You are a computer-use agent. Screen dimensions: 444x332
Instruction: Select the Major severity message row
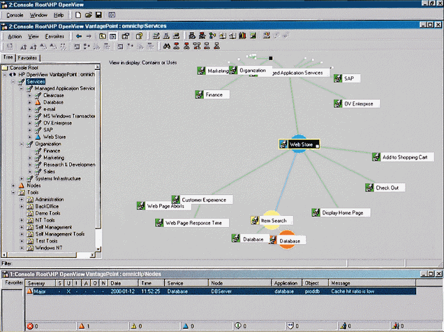(x=221, y=291)
